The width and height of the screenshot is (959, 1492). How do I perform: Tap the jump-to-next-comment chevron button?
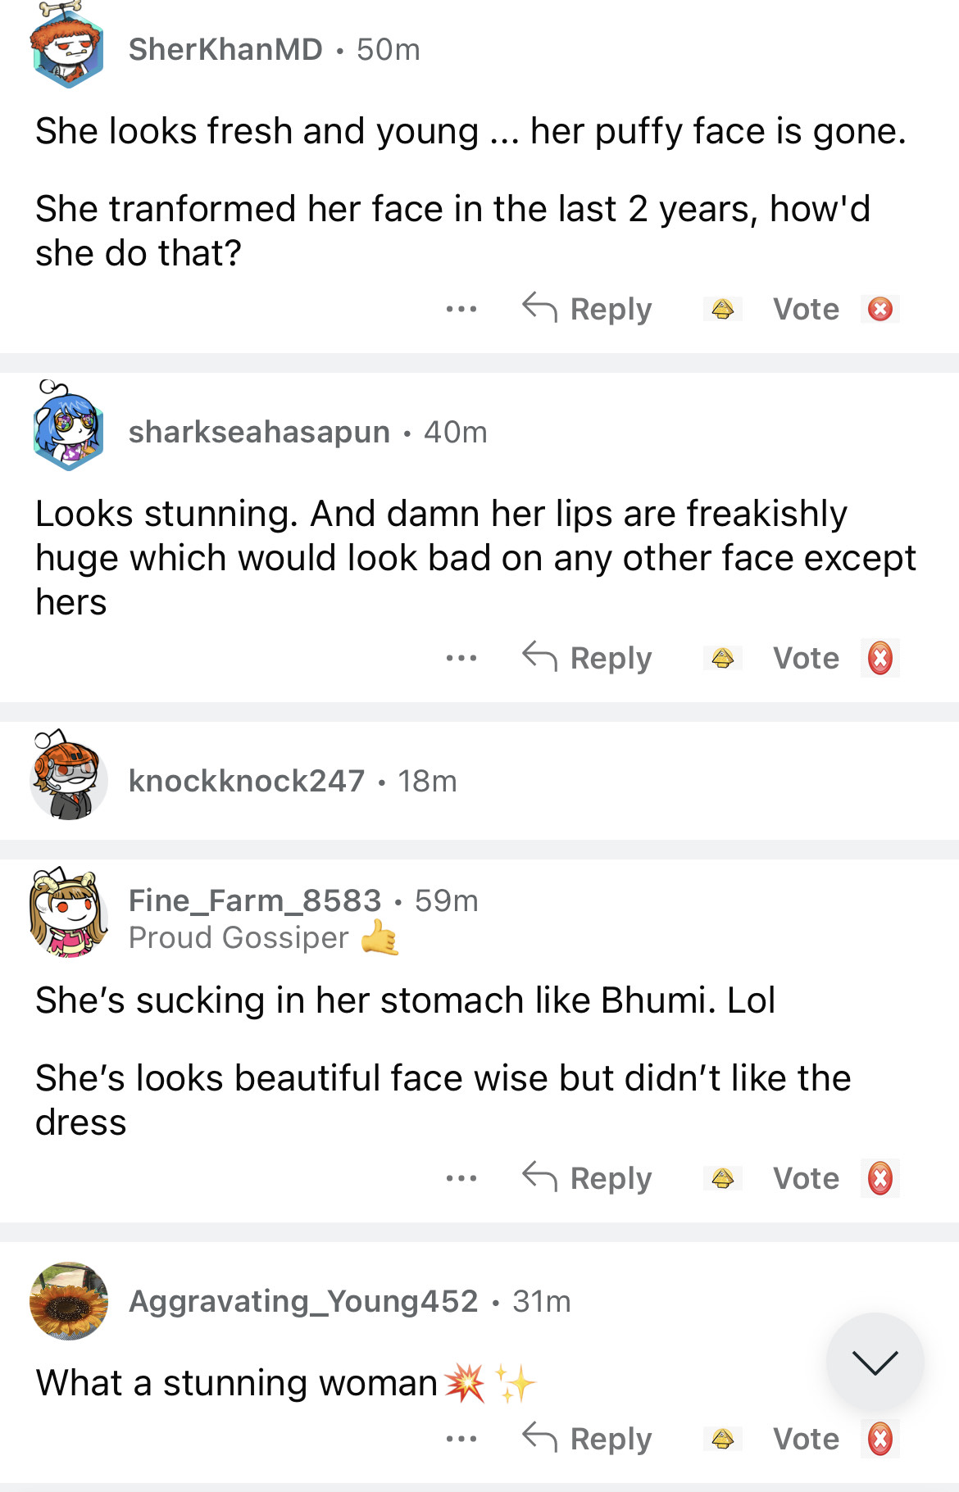tap(875, 1362)
